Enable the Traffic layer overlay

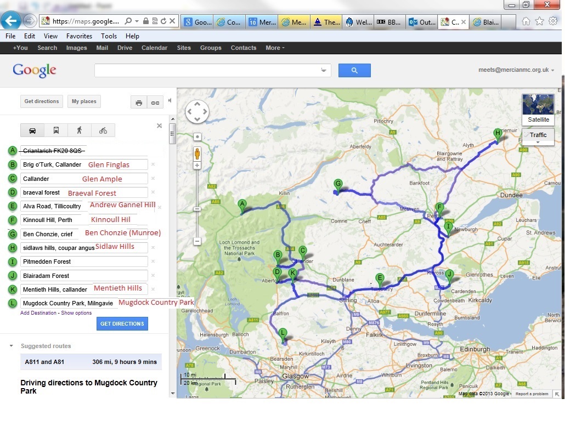pyautogui.click(x=538, y=135)
